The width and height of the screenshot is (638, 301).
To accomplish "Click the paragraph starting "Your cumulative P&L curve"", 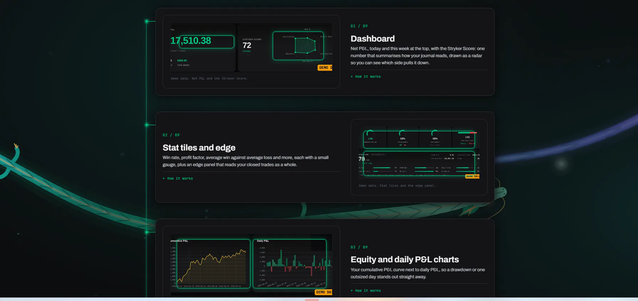I will click(x=418, y=273).
